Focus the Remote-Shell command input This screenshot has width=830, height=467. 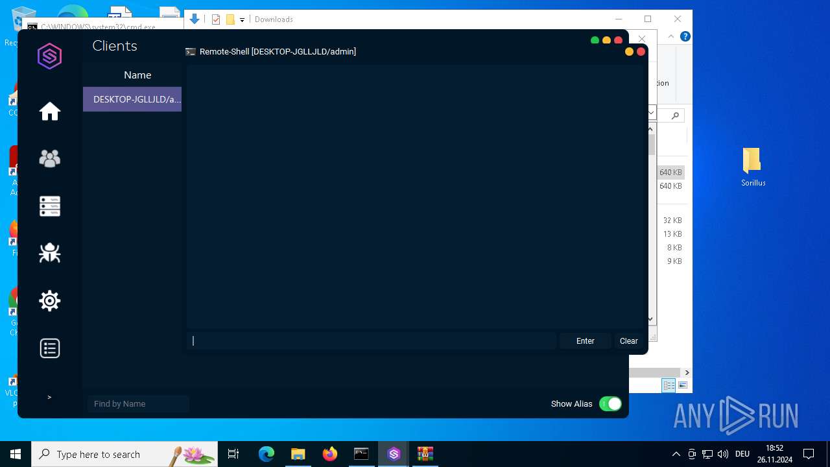pos(372,341)
